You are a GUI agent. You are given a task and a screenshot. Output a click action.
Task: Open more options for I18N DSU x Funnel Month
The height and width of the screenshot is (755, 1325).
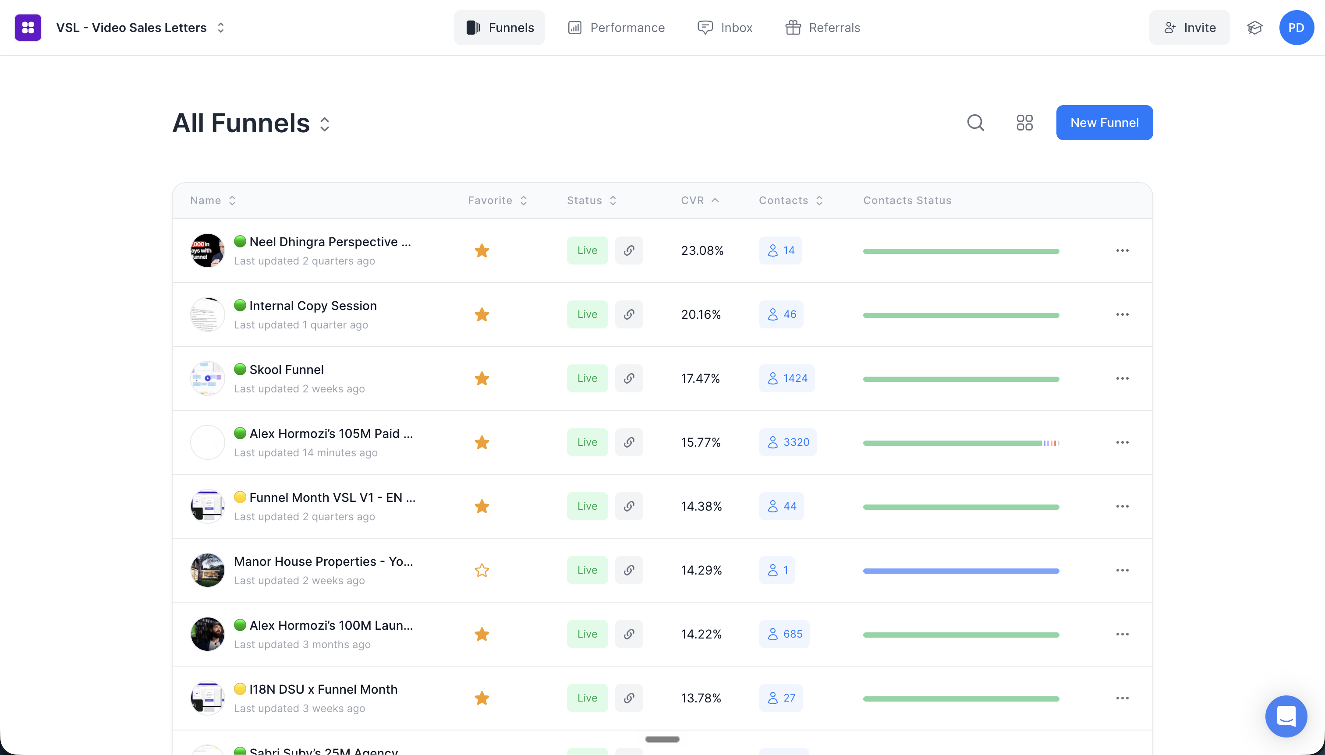point(1122,698)
